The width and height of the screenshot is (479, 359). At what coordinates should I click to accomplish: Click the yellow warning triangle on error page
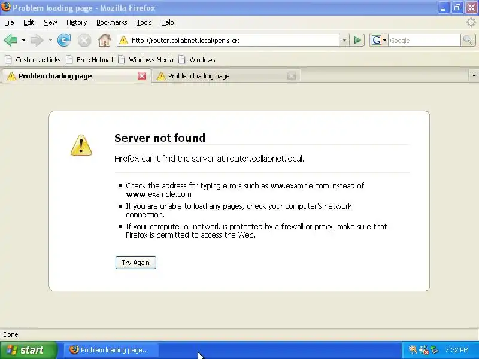pyautogui.click(x=81, y=145)
